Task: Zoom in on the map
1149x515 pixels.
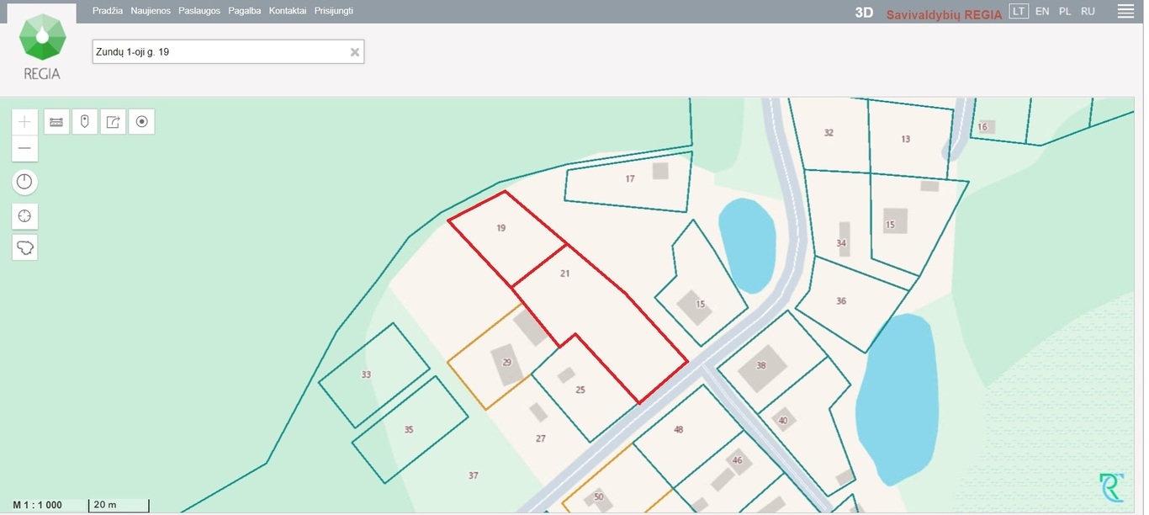Action: point(24,122)
